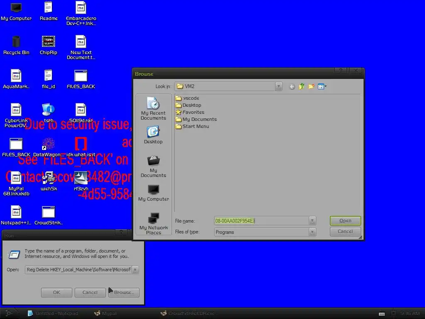
Task: Expand the File name dropdown arrow
Action: pyautogui.click(x=312, y=221)
